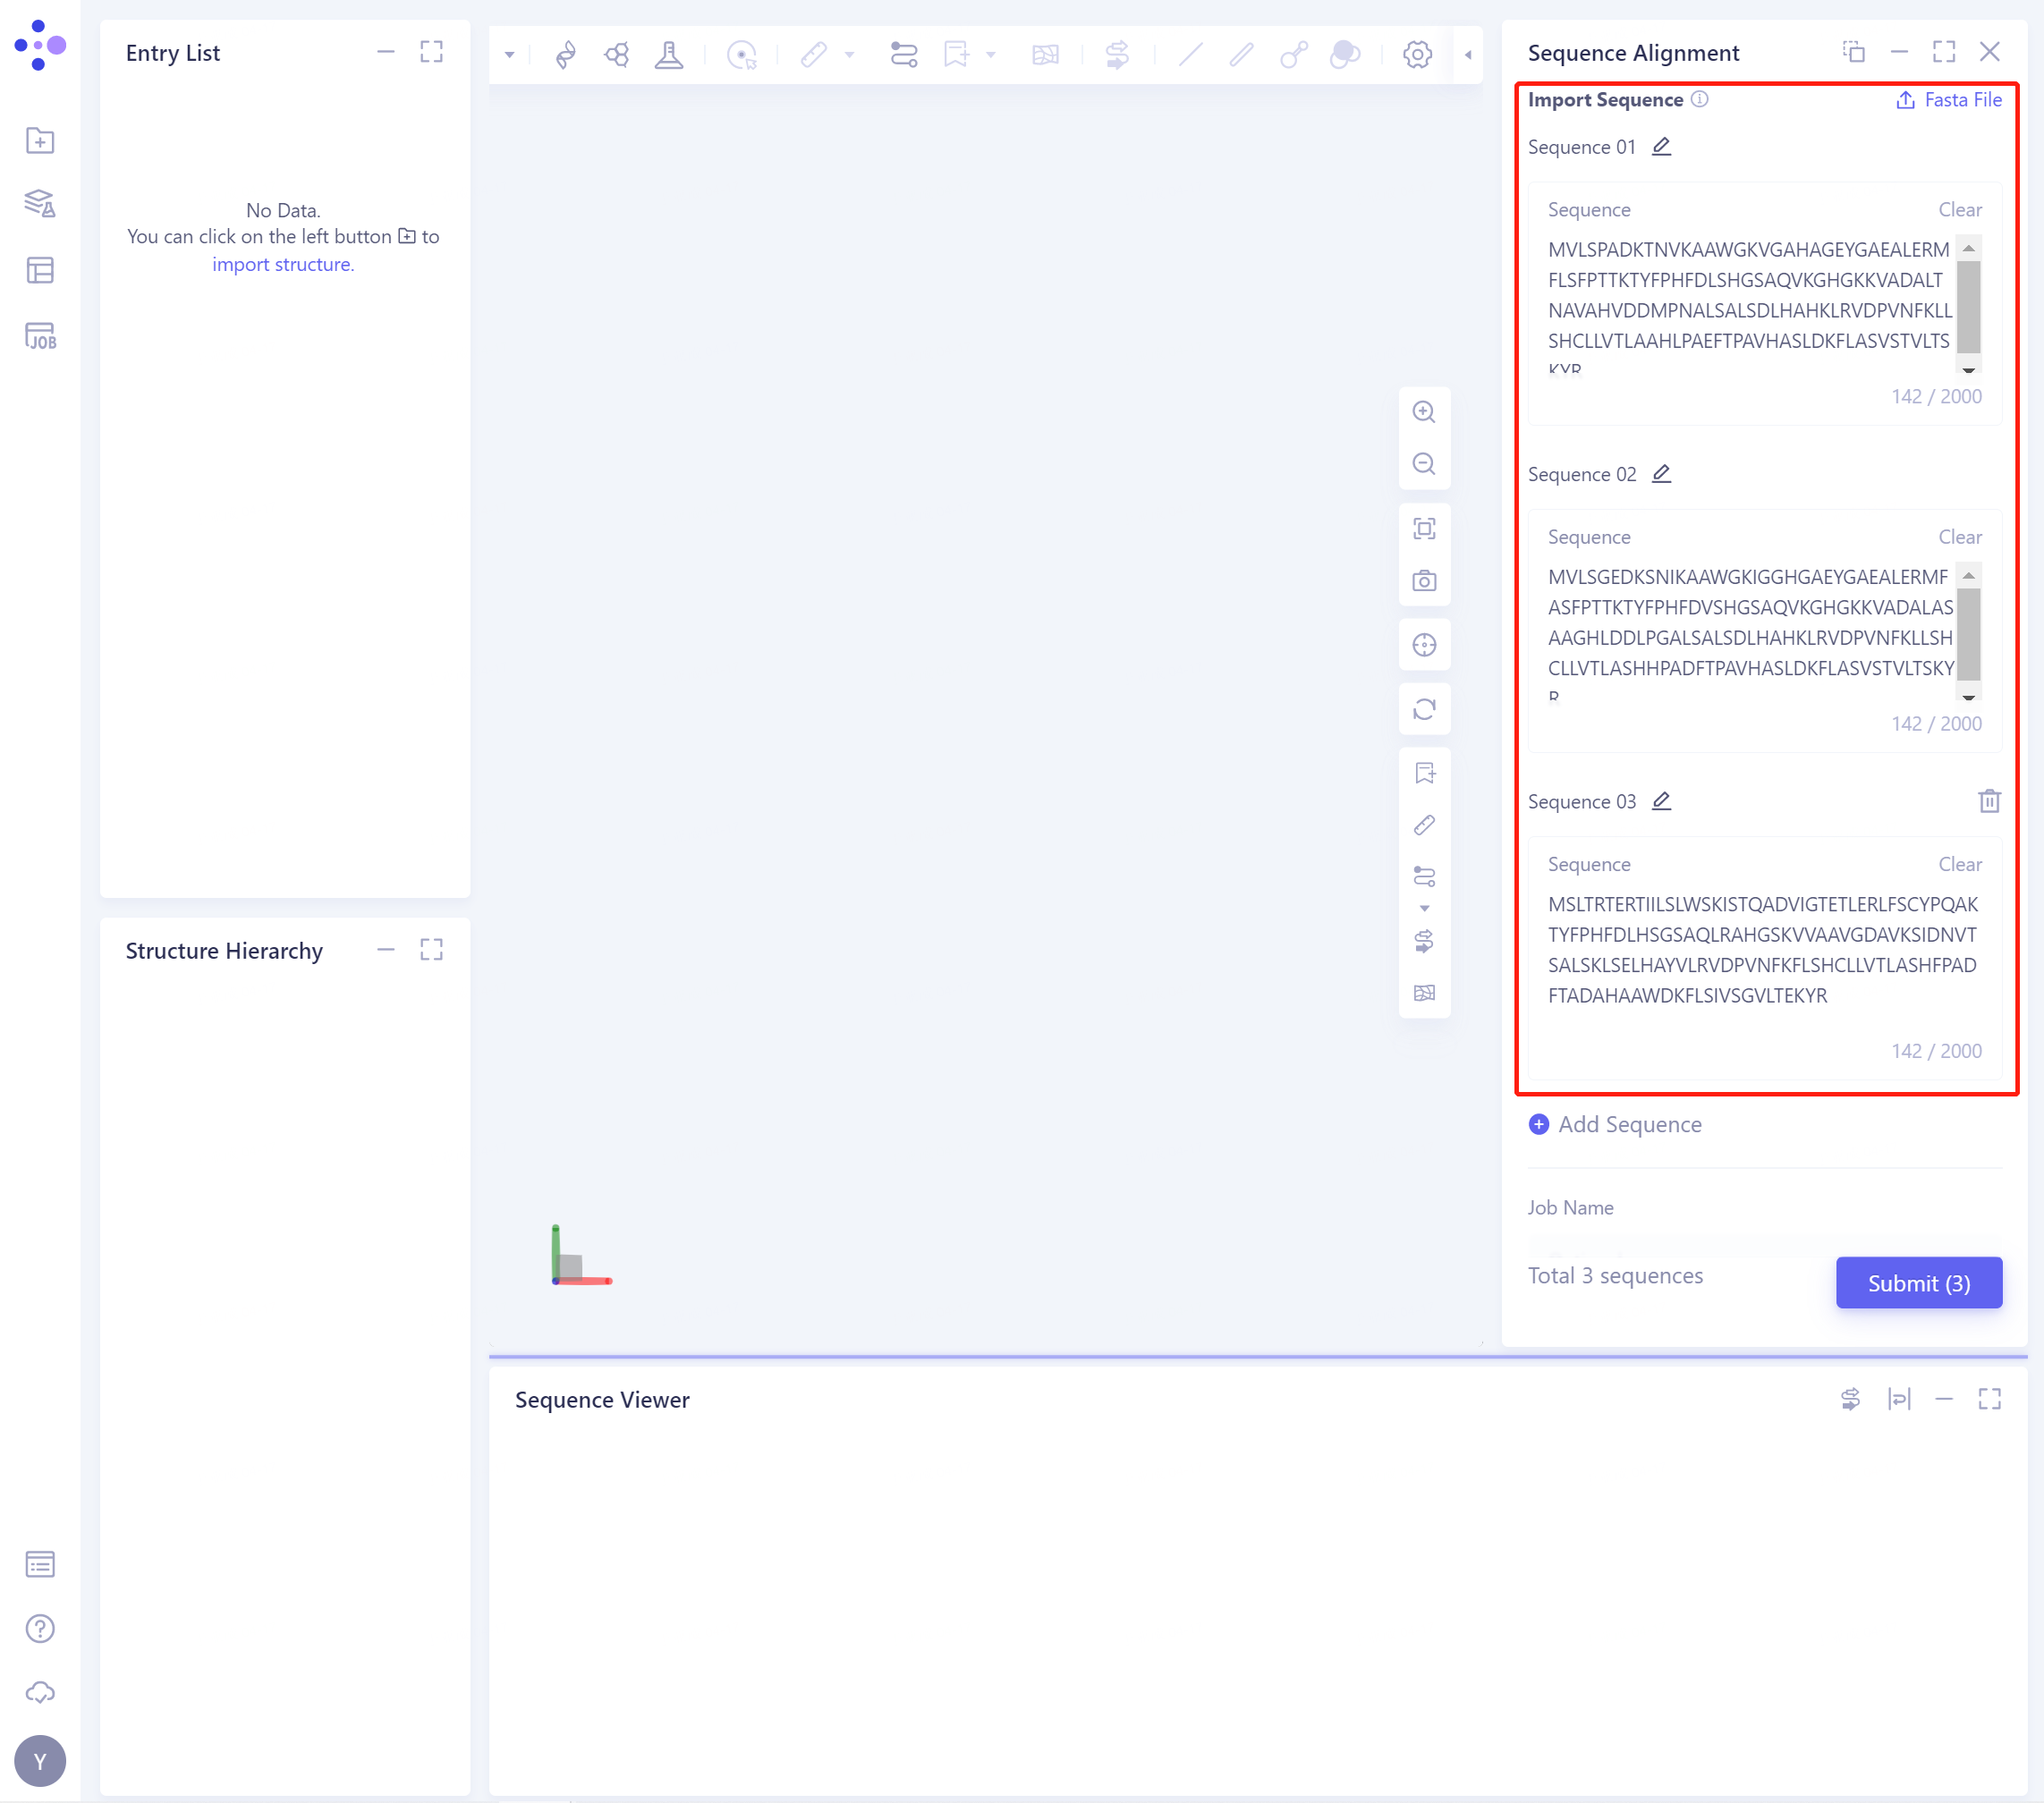The width and height of the screenshot is (2044, 1803).
Task: Open the JOB list sidebar icon
Action: (x=40, y=336)
